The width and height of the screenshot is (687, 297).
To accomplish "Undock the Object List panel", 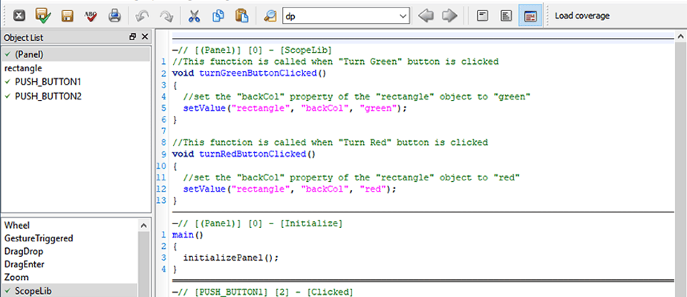I will [x=133, y=37].
